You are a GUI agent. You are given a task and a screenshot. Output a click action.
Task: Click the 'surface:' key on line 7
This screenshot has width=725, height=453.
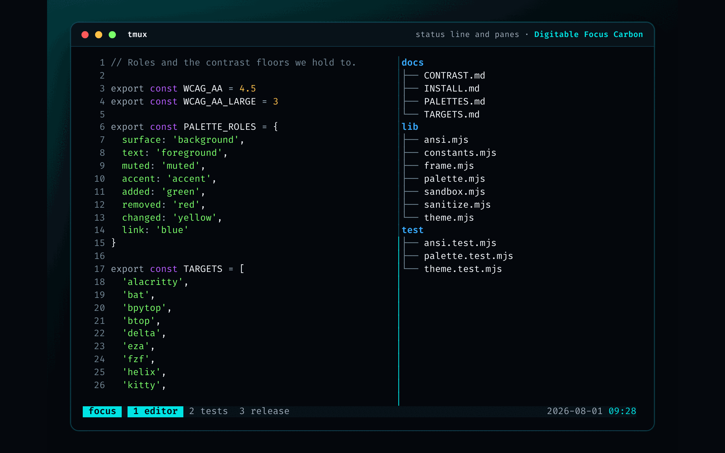pyautogui.click(x=144, y=140)
